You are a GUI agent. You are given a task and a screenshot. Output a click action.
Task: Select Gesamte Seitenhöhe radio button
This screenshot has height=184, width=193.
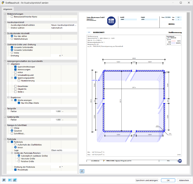[x=12, y=50]
